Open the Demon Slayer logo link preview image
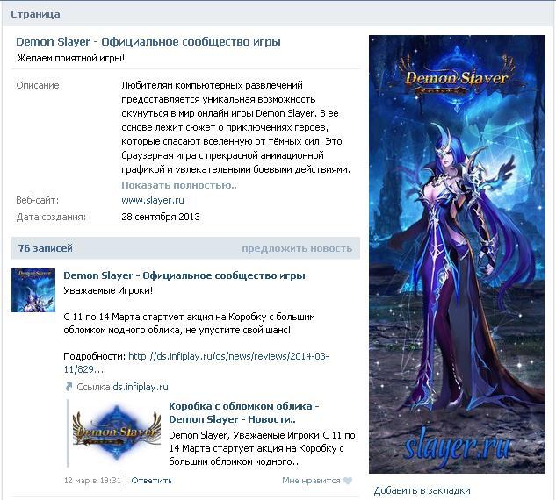This screenshot has height=500, width=556. pyautogui.click(x=117, y=432)
